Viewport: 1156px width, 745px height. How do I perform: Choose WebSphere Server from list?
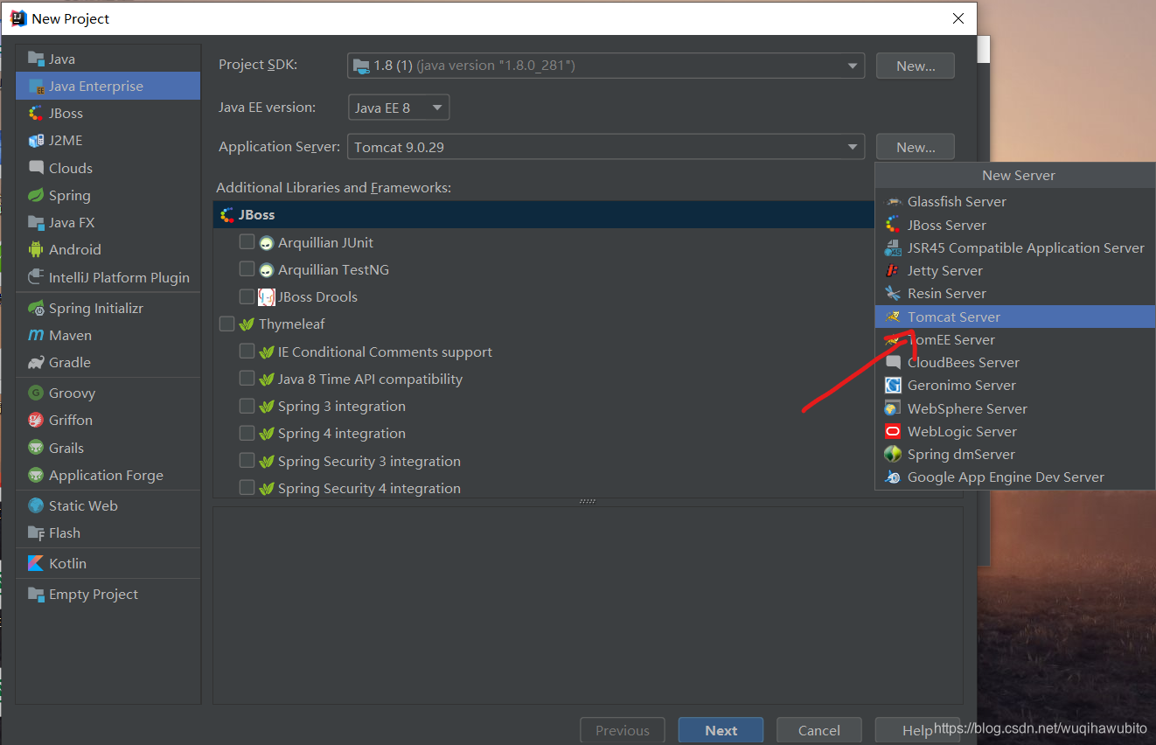pyautogui.click(x=1015, y=408)
